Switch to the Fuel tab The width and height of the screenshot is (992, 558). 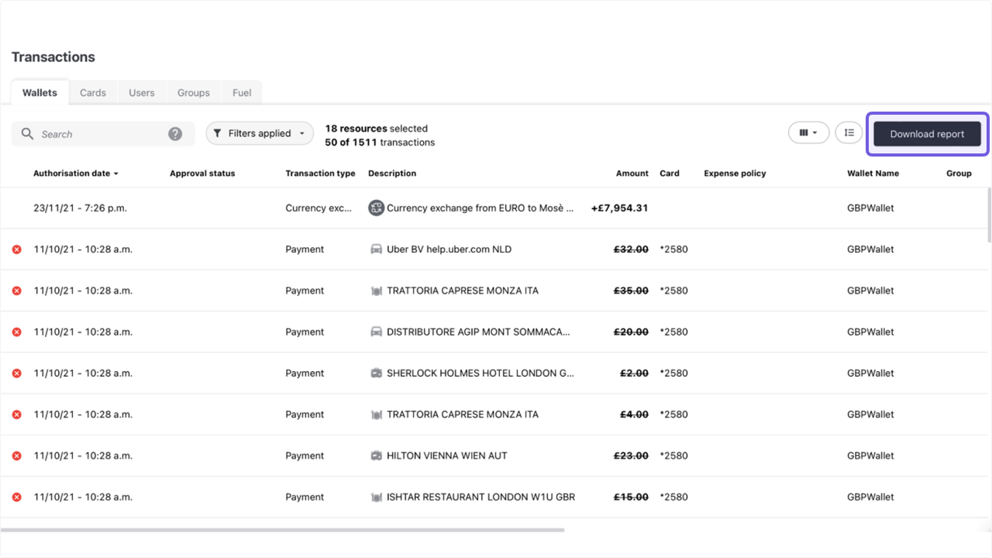(242, 92)
